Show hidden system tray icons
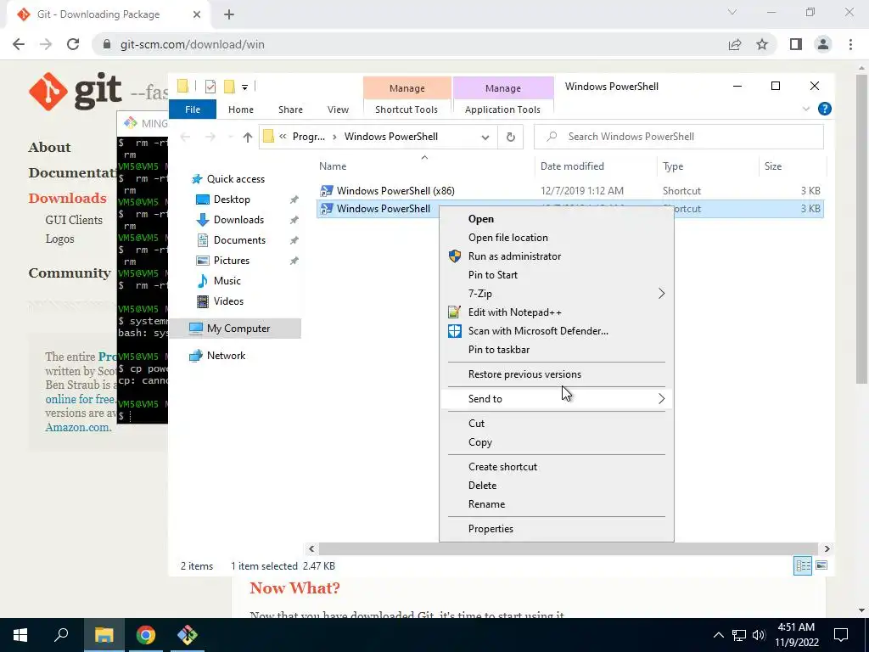The width and height of the screenshot is (869, 652). 718,635
